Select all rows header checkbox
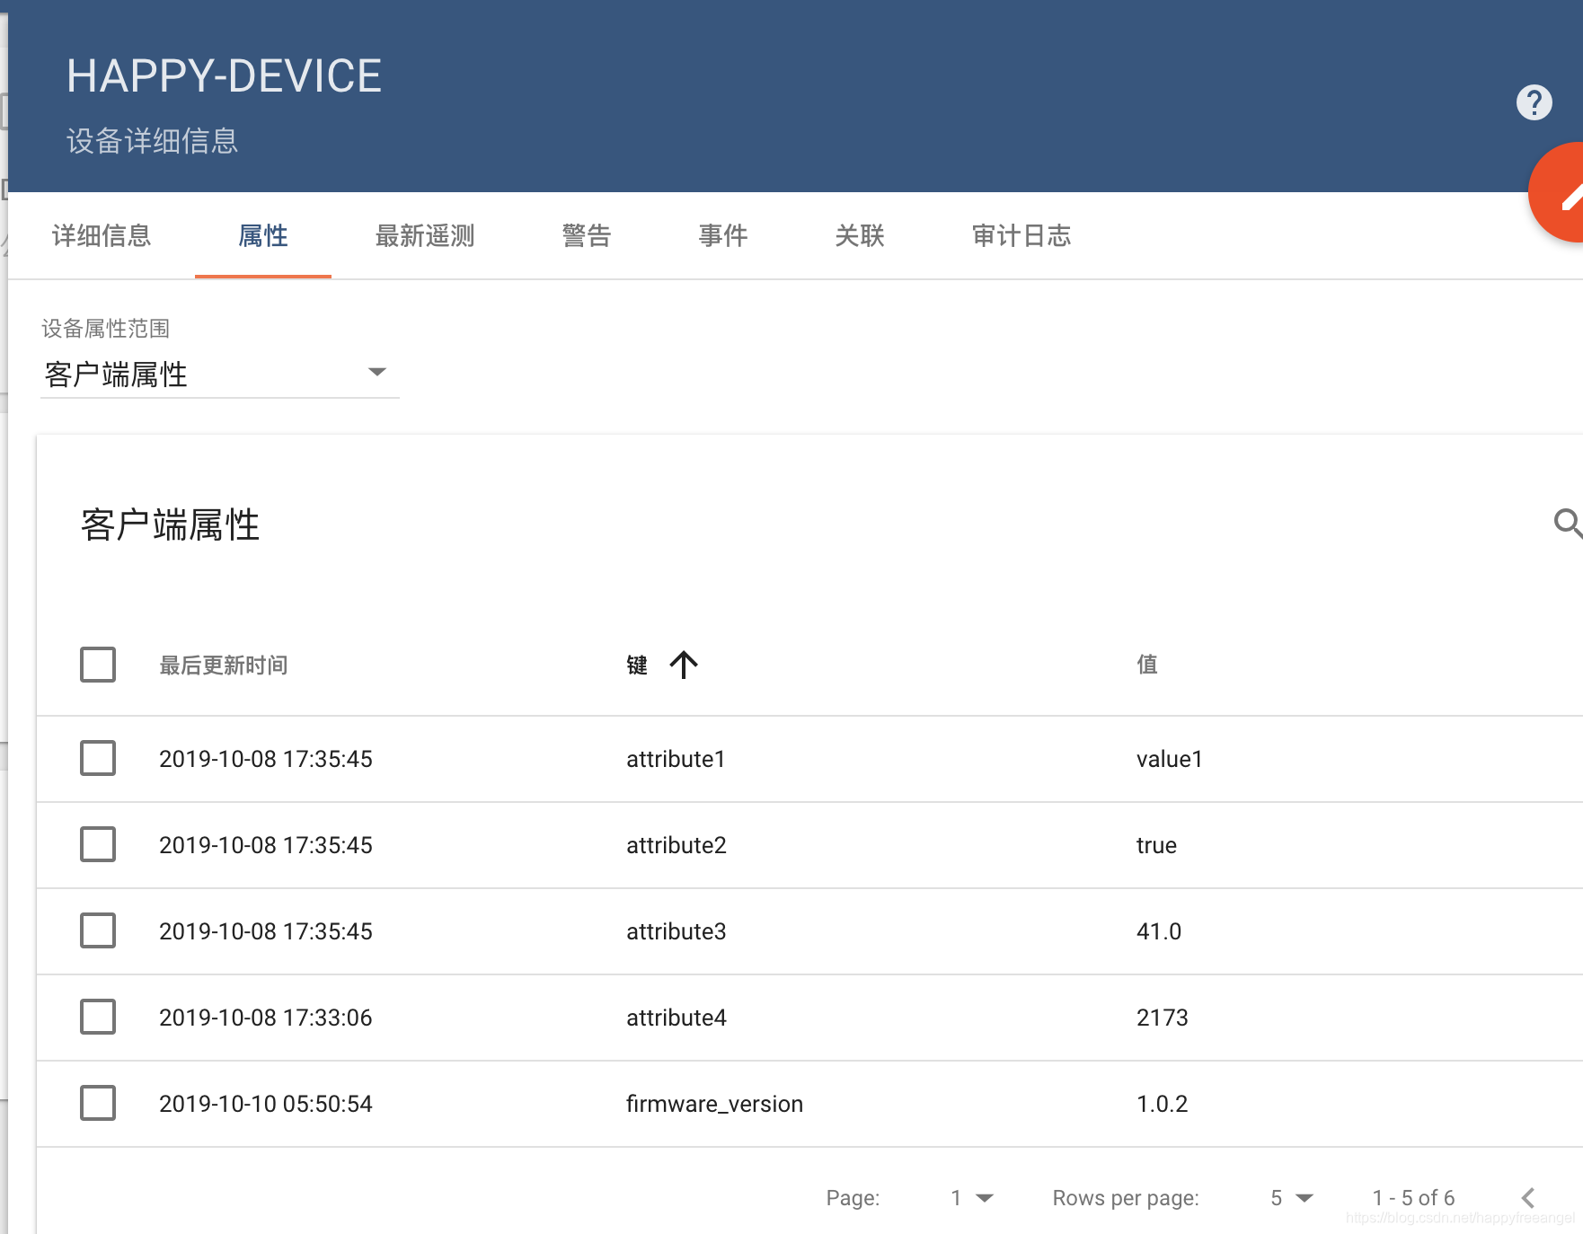 (98, 665)
